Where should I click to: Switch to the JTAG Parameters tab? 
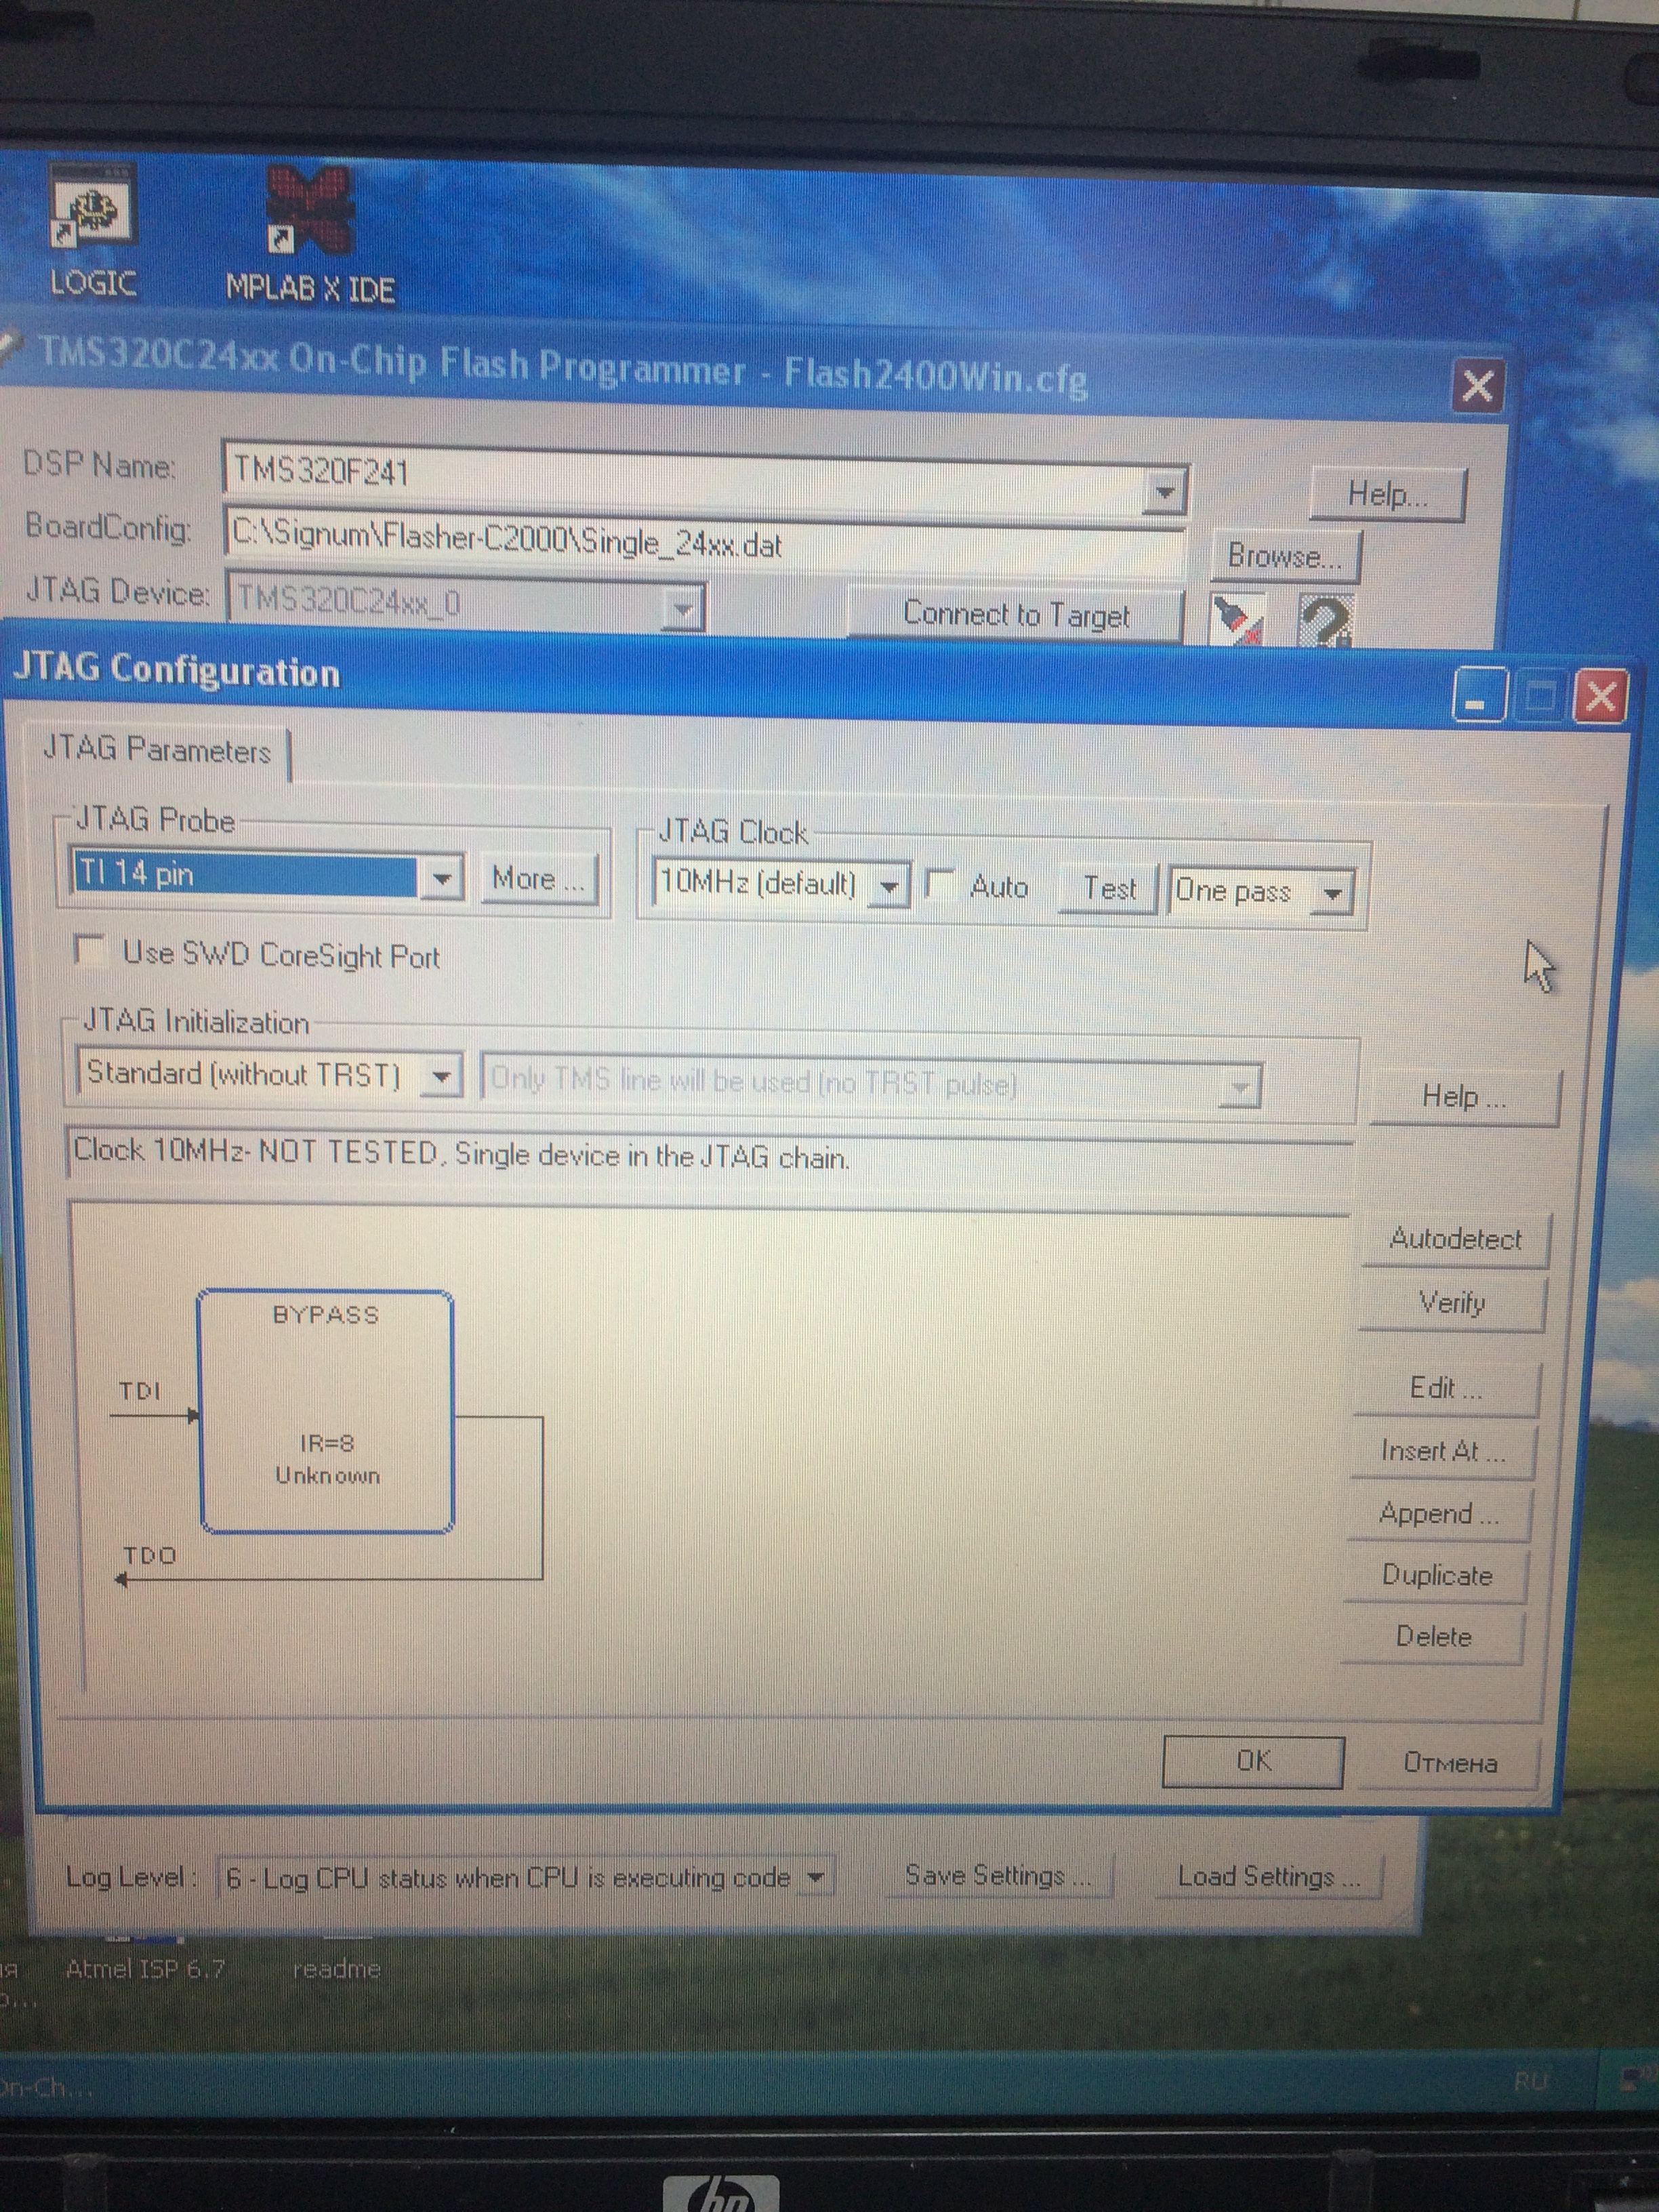point(157,750)
